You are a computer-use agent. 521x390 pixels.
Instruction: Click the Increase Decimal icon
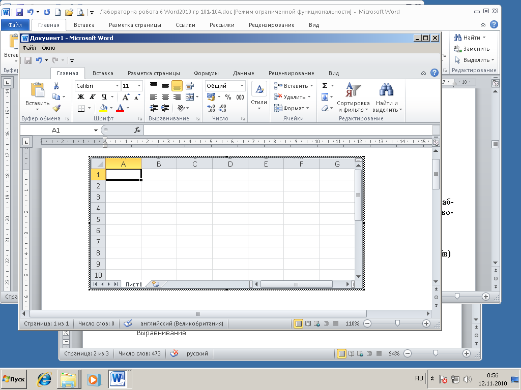click(211, 108)
